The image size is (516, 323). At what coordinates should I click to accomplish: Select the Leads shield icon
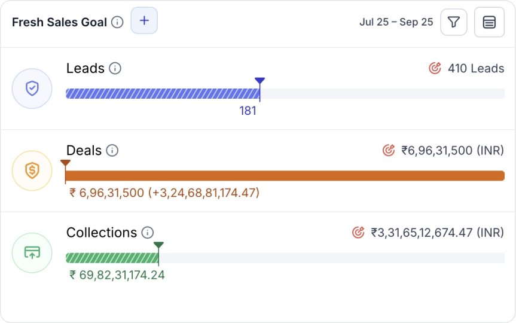coord(32,89)
